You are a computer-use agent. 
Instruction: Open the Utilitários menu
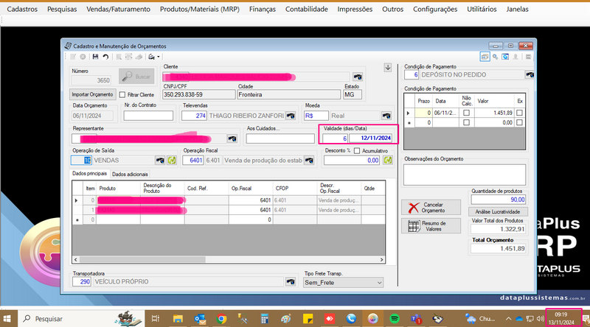click(x=482, y=9)
